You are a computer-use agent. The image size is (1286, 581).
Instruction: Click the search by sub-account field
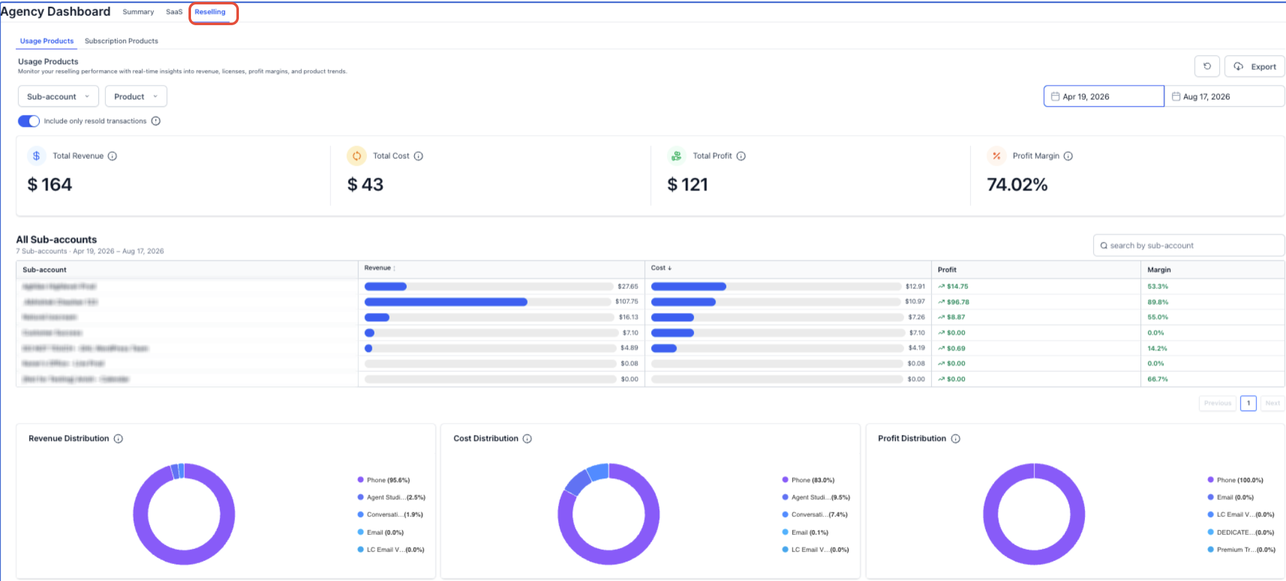(1188, 245)
